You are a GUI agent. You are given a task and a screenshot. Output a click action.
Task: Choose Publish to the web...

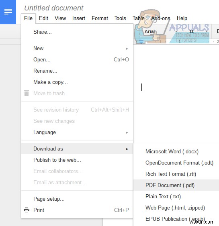tap(77, 160)
